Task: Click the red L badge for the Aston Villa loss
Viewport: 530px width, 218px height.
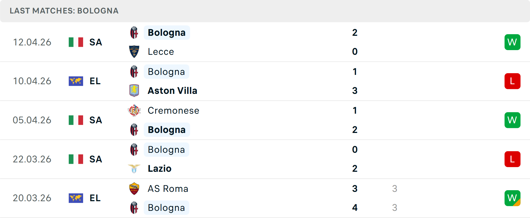Action: coord(512,81)
